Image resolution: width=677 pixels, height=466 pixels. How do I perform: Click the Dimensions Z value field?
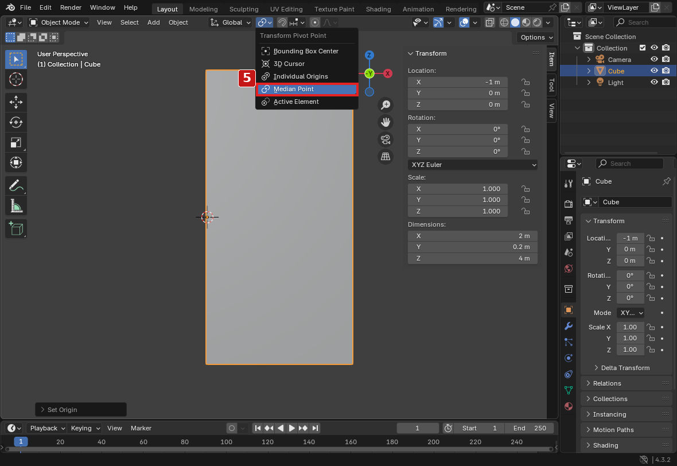[473, 258]
